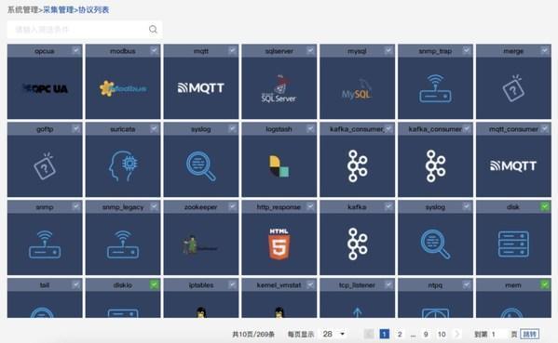The image size is (558, 343).
Task: Click the next page arrow
Action: (x=457, y=334)
